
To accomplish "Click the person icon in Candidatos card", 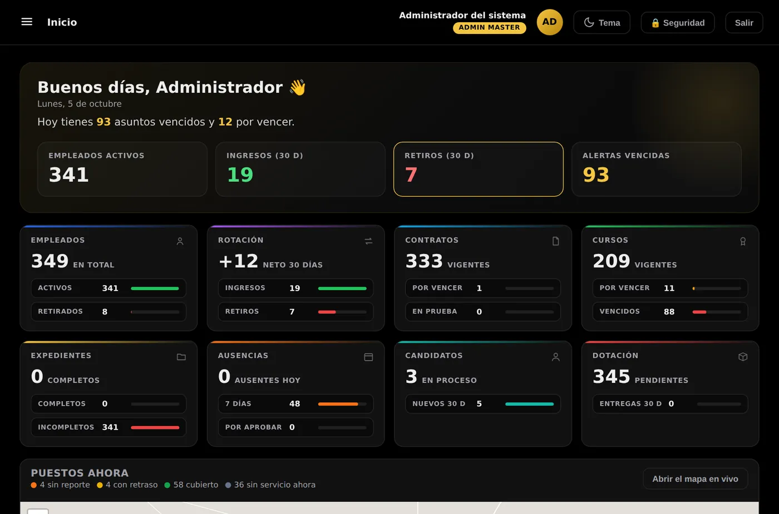I will [555, 357].
